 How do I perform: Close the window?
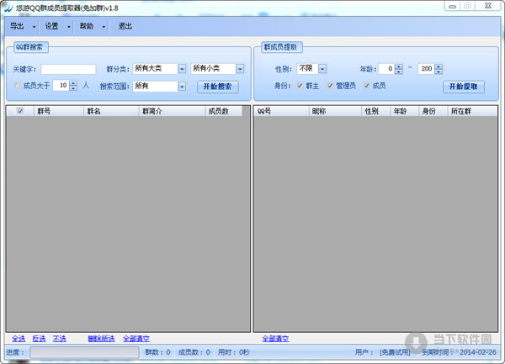(488, 6)
